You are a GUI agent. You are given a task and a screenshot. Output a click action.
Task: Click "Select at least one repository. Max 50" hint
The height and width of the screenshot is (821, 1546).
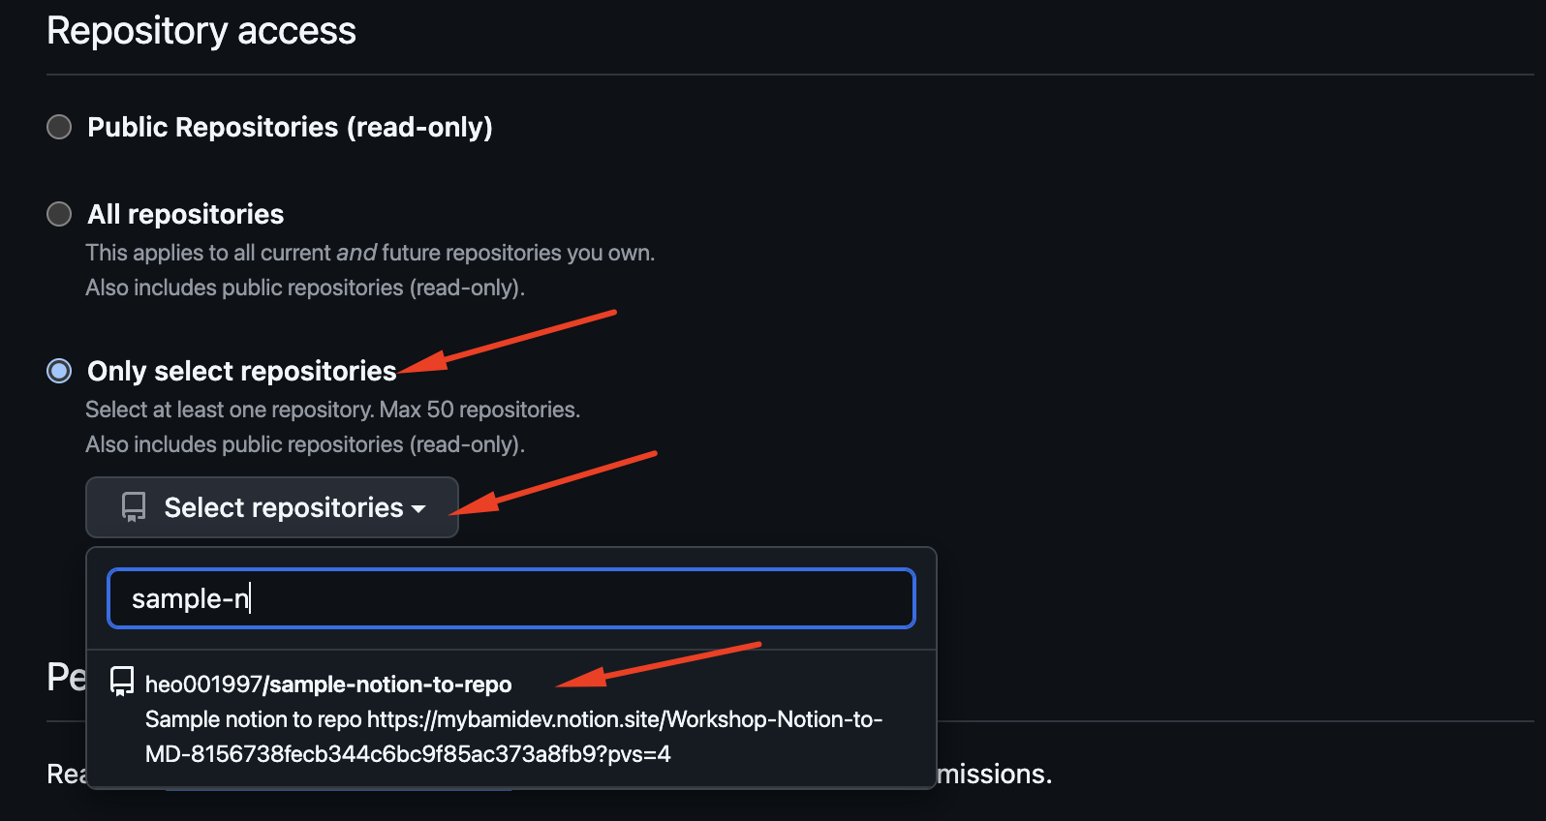click(x=332, y=410)
